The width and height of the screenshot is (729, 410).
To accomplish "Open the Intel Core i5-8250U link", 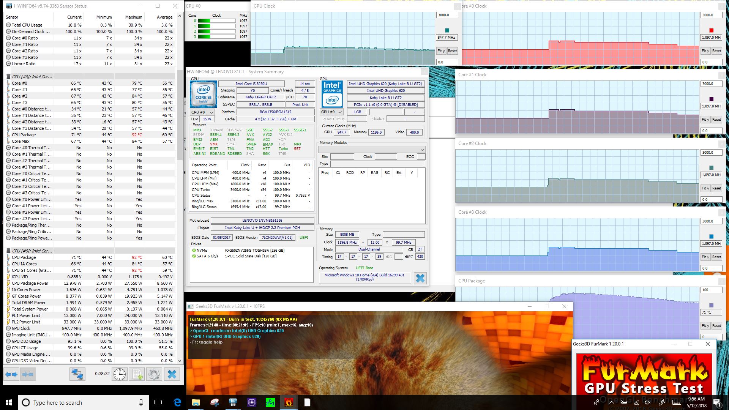I will coord(251,84).
